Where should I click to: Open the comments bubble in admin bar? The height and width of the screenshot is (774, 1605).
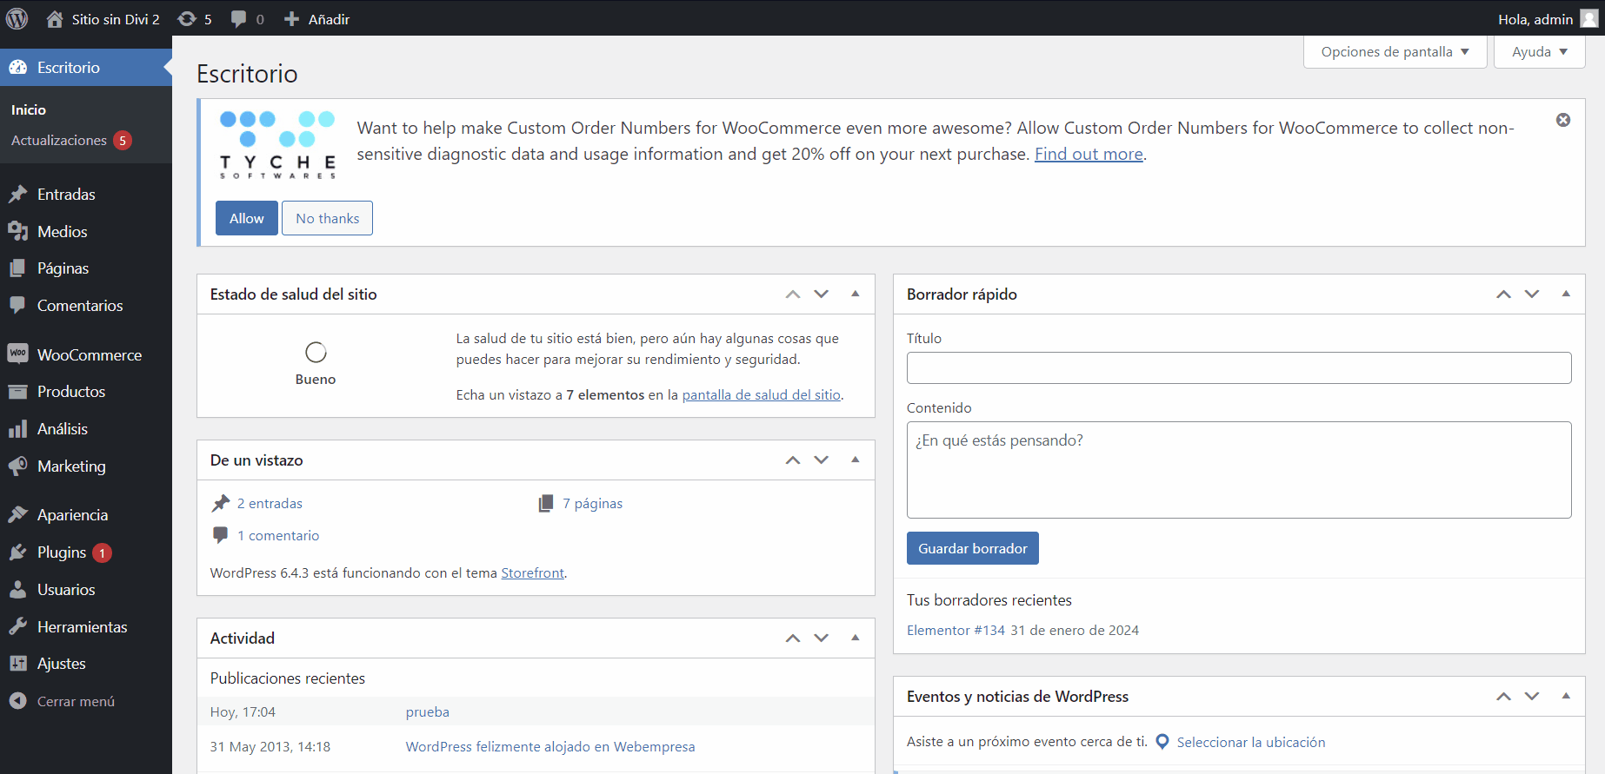pyautogui.click(x=247, y=19)
